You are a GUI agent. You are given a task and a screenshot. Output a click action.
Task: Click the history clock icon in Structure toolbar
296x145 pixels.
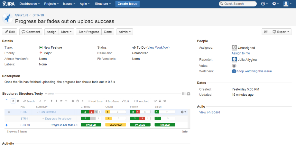pyautogui.click(x=18, y=101)
